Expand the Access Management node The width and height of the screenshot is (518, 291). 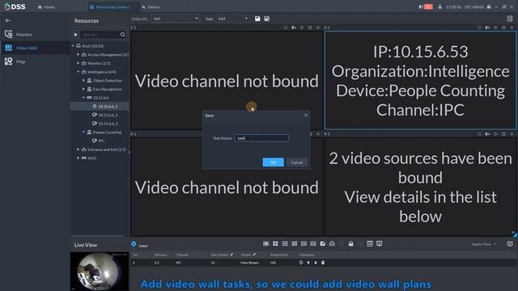(x=79, y=54)
